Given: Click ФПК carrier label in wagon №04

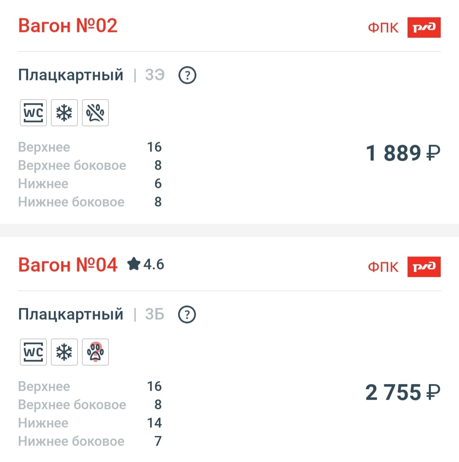Looking at the screenshot, I should point(383,267).
